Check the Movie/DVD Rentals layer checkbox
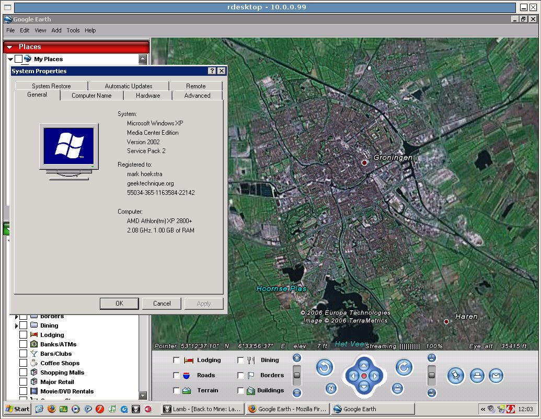The height and width of the screenshot is (419, 541). (23, 391)
